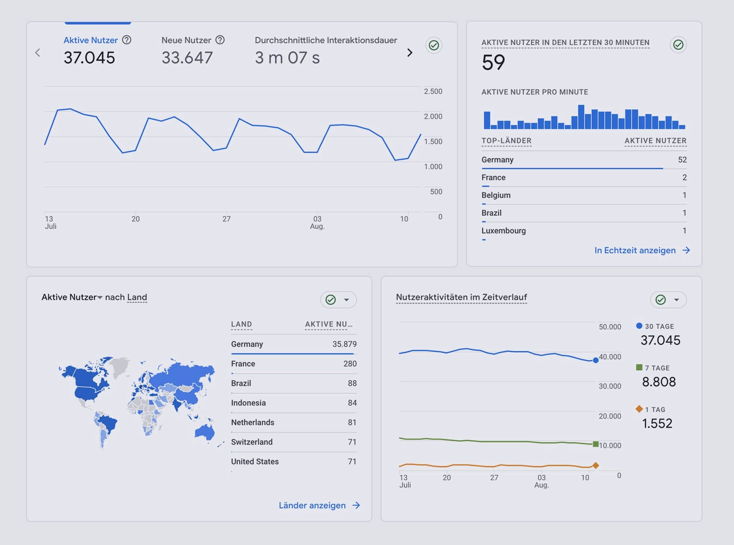Click Germany 35.879 row in country table

[x=294, y=344]
